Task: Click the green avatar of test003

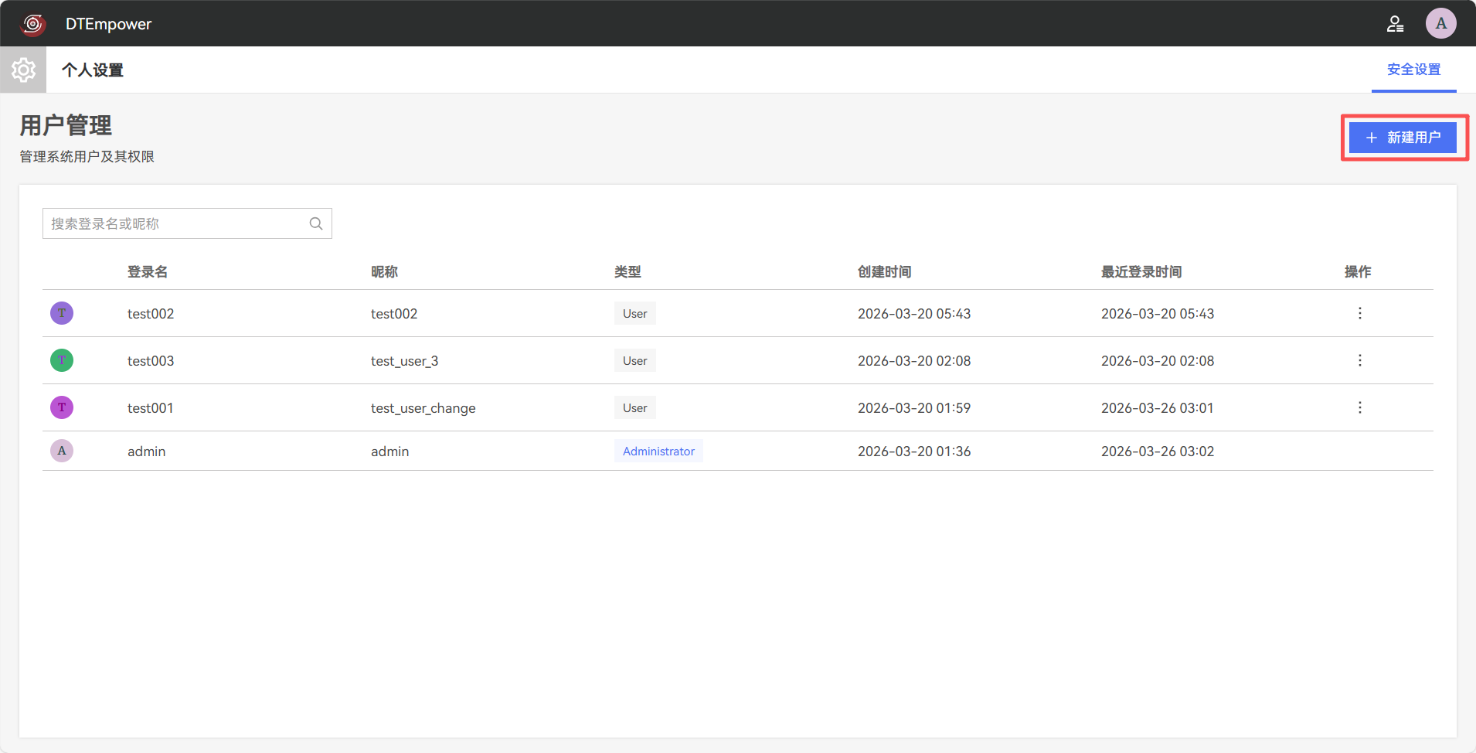Action: click(62, 360)
